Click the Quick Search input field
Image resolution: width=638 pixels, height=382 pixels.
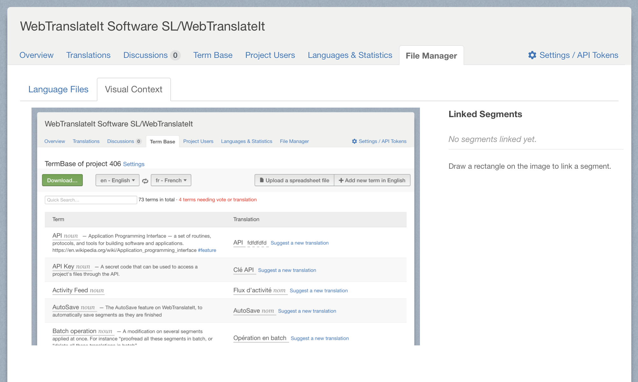point(91,200)
